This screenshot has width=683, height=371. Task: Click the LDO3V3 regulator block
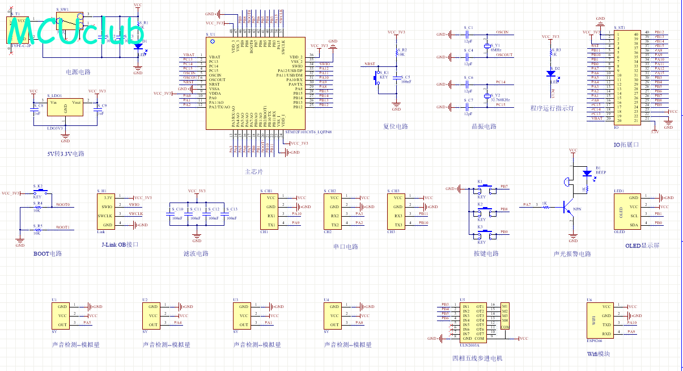(65, 108)
